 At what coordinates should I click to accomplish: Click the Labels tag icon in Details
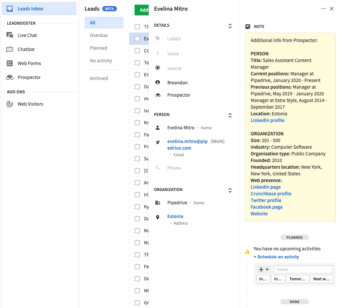coord(157,39)
